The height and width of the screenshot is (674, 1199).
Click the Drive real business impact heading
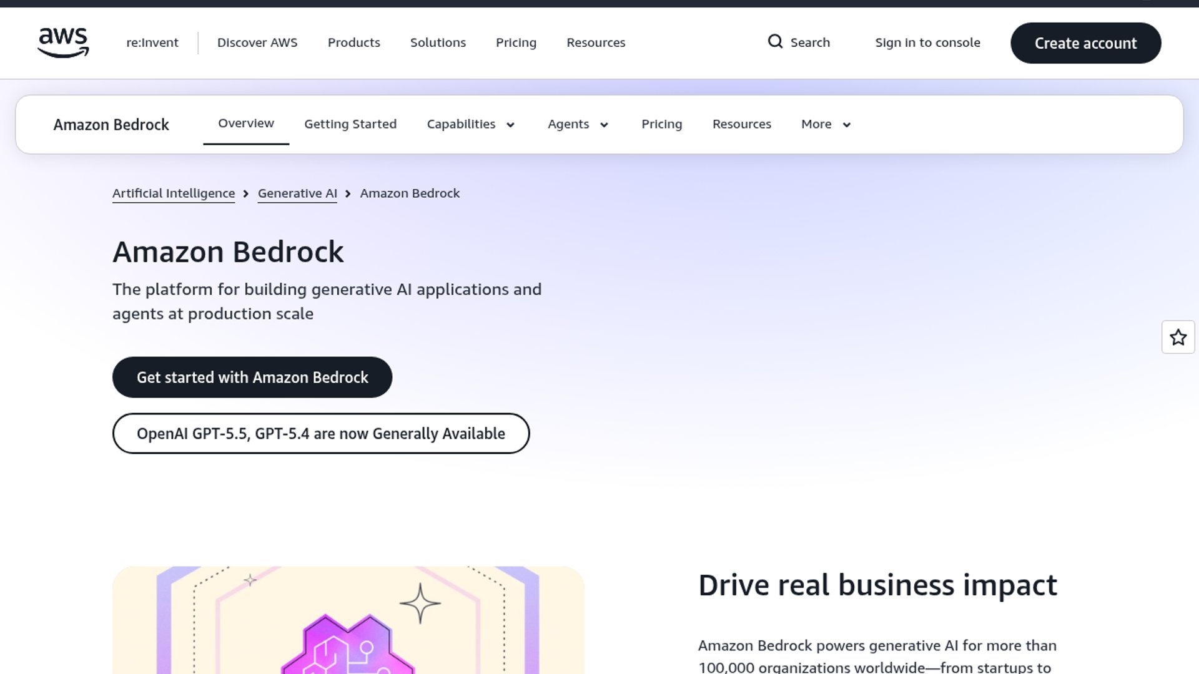[x=877, y=585]
